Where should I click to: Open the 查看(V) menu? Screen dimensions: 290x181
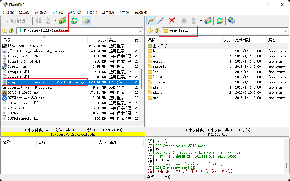[124, 13]
